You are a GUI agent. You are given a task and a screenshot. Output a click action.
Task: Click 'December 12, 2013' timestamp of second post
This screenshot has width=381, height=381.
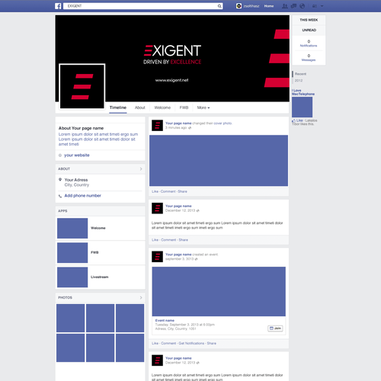(x=181, y=210)
